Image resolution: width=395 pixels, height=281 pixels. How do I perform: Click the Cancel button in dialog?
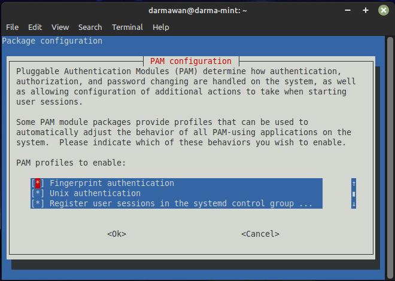(x=260, y=234)
